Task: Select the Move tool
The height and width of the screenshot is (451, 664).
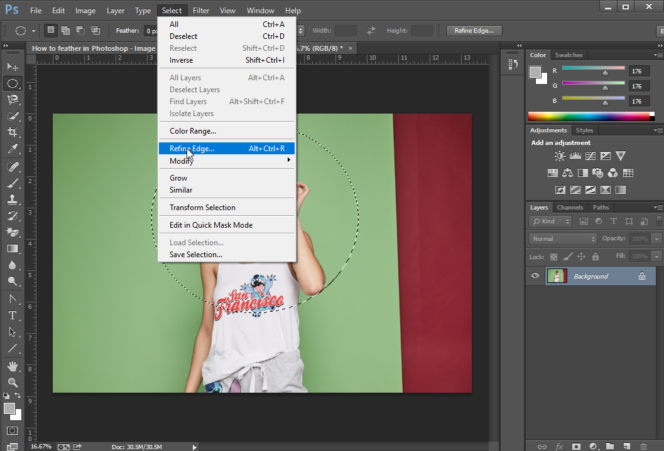Action: pos(12,66)
